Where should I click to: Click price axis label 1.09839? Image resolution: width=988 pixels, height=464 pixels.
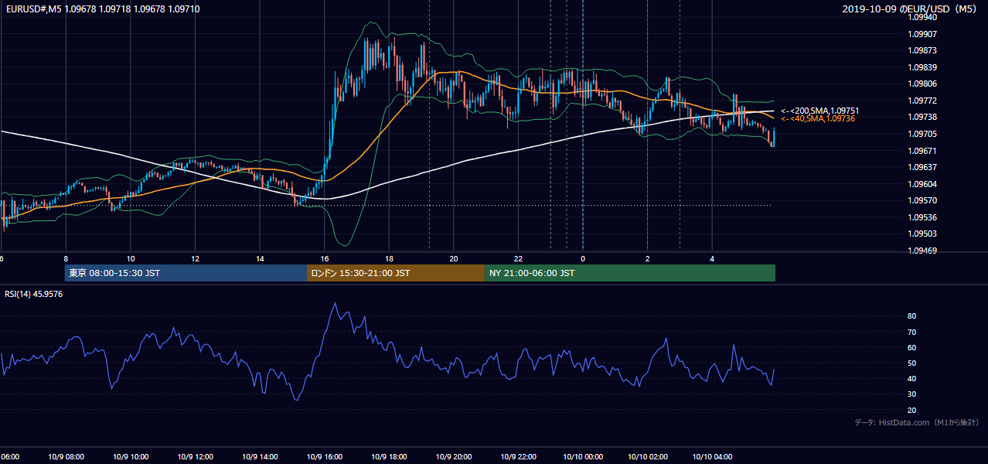coord(922,67)
